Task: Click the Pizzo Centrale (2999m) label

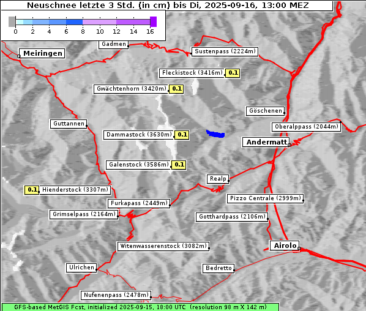Action: (266, 198)
